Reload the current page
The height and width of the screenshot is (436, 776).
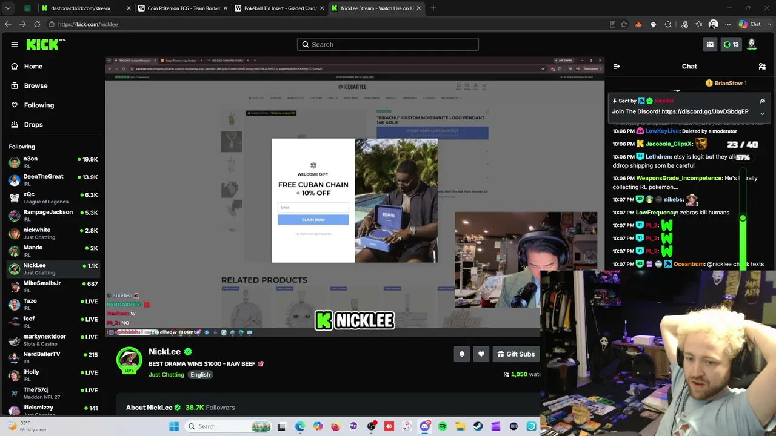(37, 24)
